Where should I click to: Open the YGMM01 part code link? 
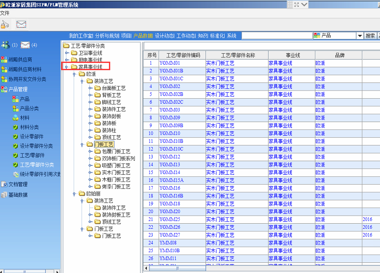tap(169, 63)
